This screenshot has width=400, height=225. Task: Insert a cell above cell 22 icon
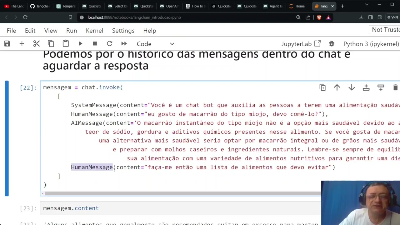[x=366, y=88]
